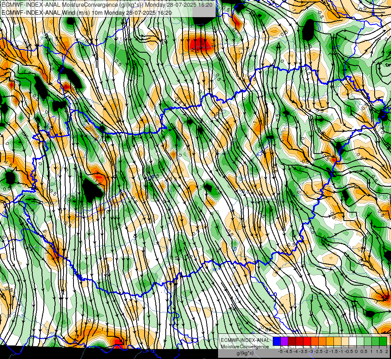391x359 pixels.
Task: Click the lightest green swatch between 0 and 0.5
Action: [x=360, y=341]
